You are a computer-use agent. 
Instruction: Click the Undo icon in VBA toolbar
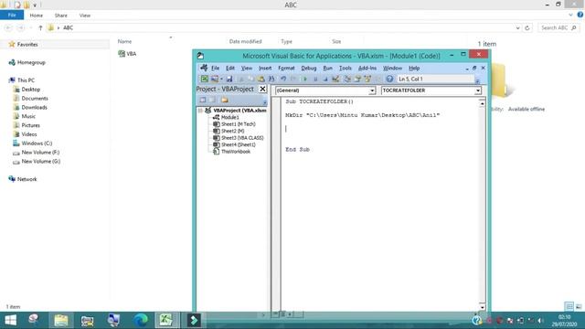283,79
